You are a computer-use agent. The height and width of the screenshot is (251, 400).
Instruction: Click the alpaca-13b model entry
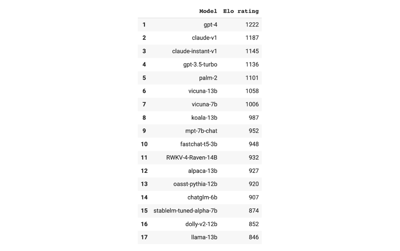pyautogui.click(x=203, y=171)
